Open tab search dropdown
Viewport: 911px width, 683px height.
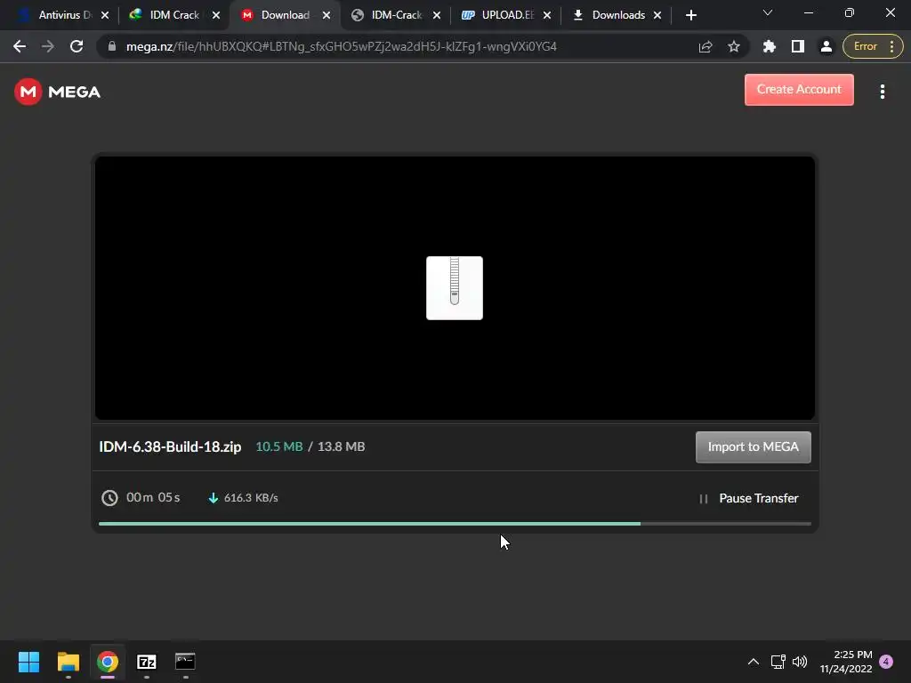point(768,12)
